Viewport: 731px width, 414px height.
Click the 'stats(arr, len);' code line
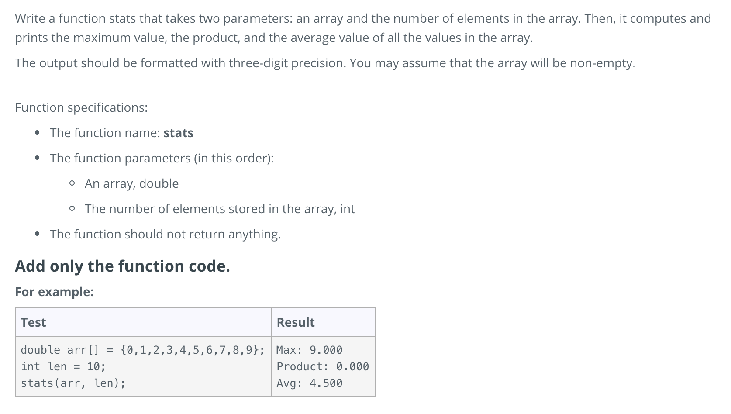(73, 383)
